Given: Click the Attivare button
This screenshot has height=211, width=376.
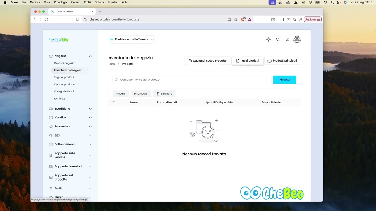Looking at the screenshot, I should click(x=120, y=94).
